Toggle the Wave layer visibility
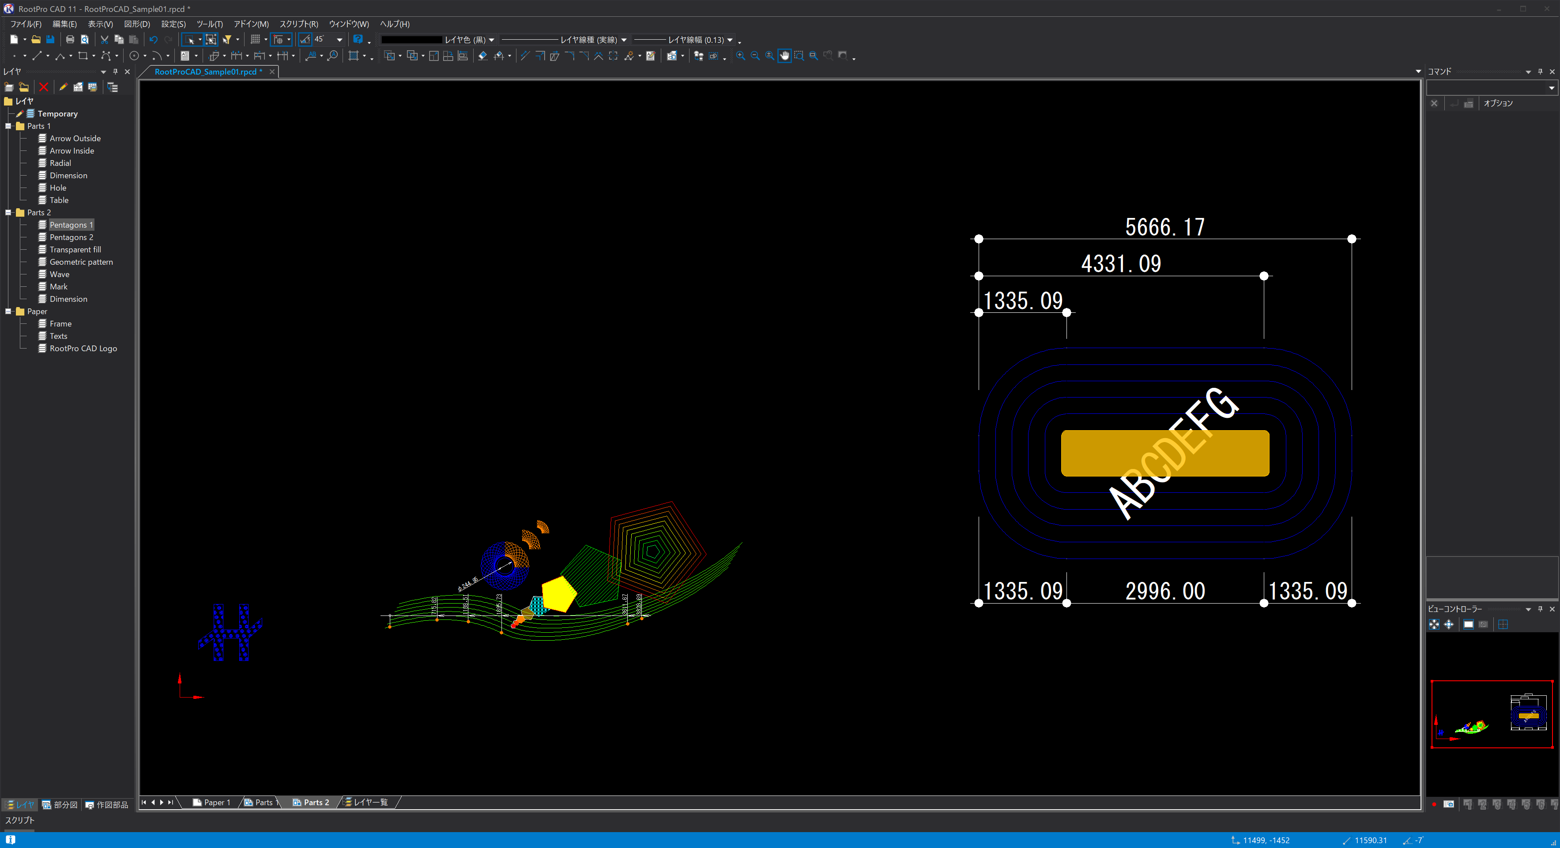Screen dimensions: 1560x848 [x=42, y=274]
